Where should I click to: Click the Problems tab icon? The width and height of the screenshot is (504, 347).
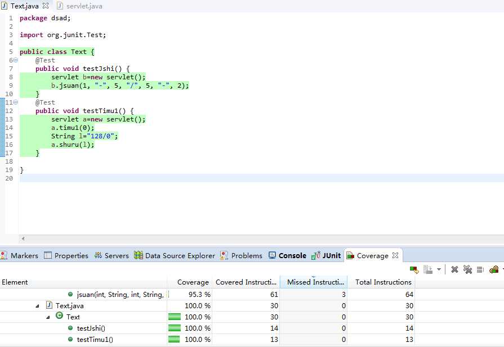(224, 255)
